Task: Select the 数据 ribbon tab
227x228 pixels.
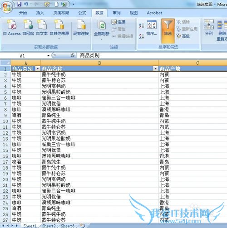Action: pyautogui.click(x=99, y=13)
